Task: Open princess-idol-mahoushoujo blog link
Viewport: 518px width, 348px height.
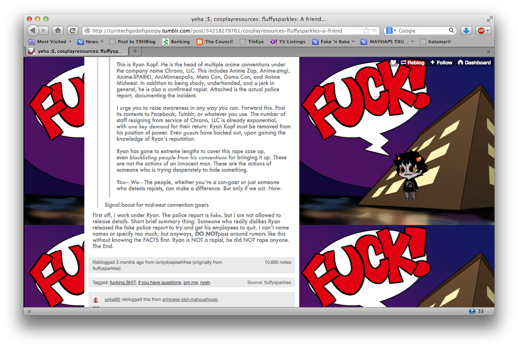Action: [x=190, y=299]
